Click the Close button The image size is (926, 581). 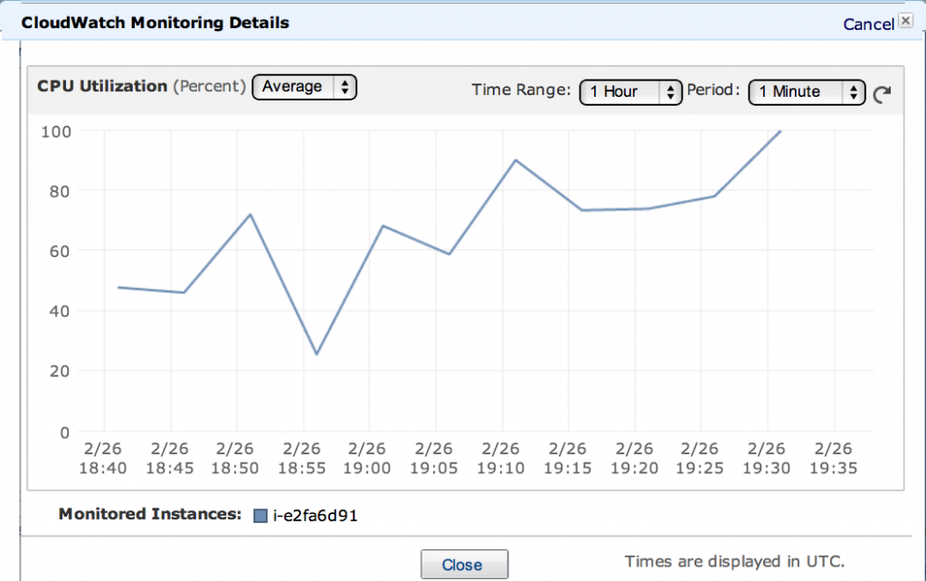click(464, 565)
